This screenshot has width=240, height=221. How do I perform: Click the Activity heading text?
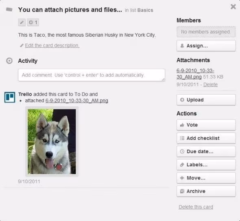28,61
